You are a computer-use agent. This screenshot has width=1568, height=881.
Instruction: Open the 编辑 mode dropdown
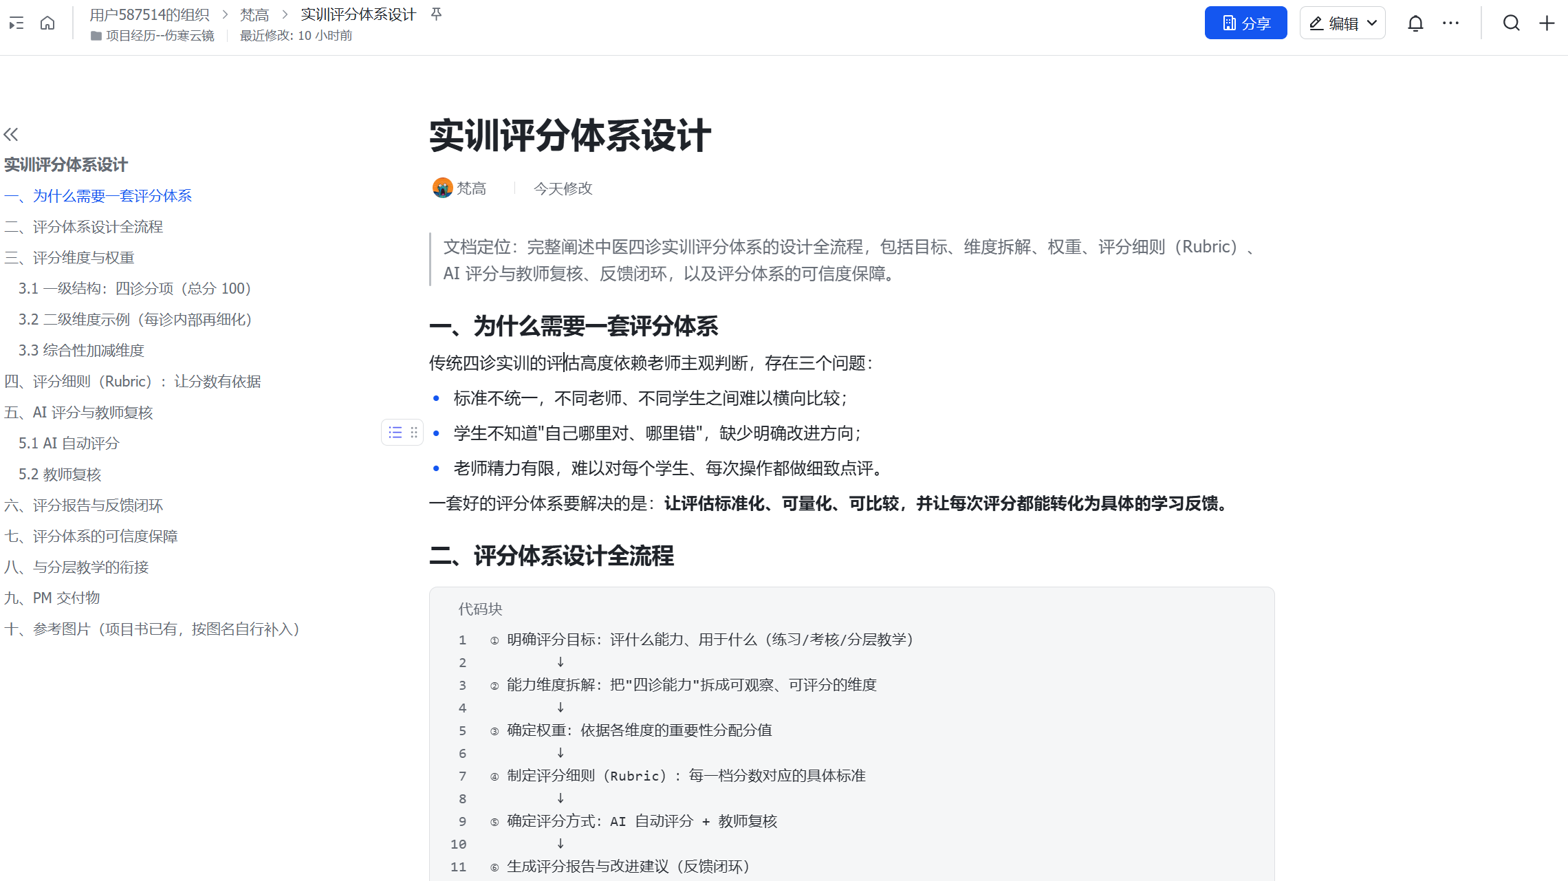[1342, 23]
